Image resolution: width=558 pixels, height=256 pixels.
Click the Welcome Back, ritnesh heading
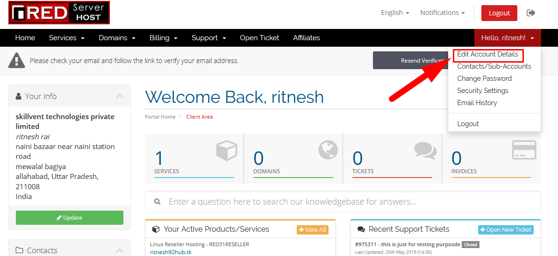click(x=235, y=97)
